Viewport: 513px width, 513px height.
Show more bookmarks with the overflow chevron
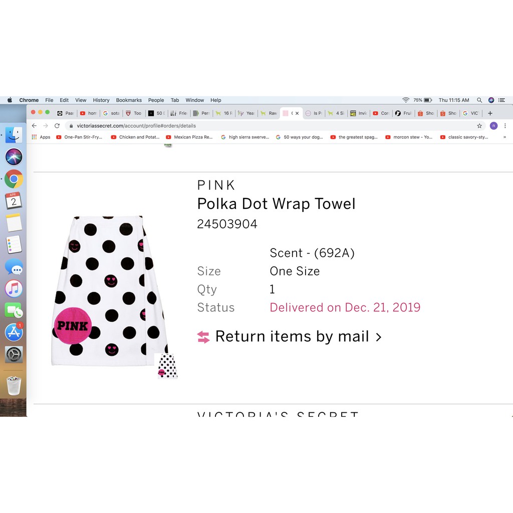pos(504,137)
